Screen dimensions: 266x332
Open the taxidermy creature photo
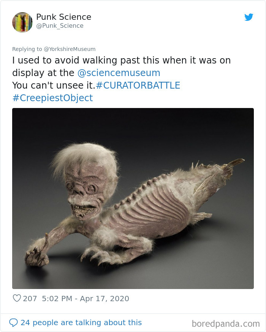coord(133,198)
